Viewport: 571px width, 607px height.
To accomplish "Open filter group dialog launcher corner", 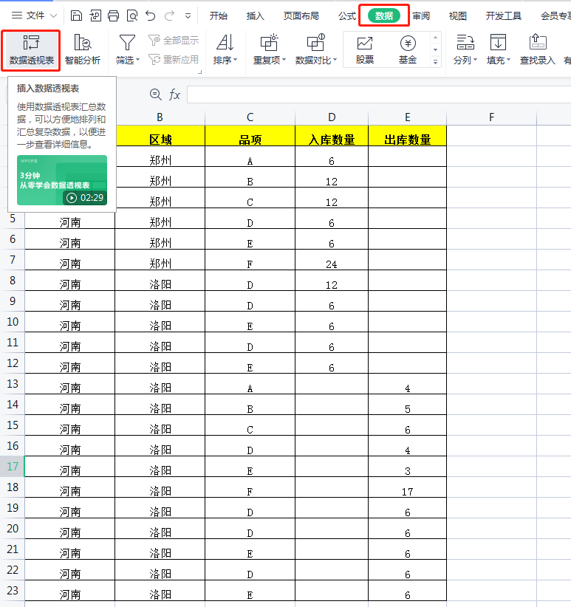I will coord(199,72).
